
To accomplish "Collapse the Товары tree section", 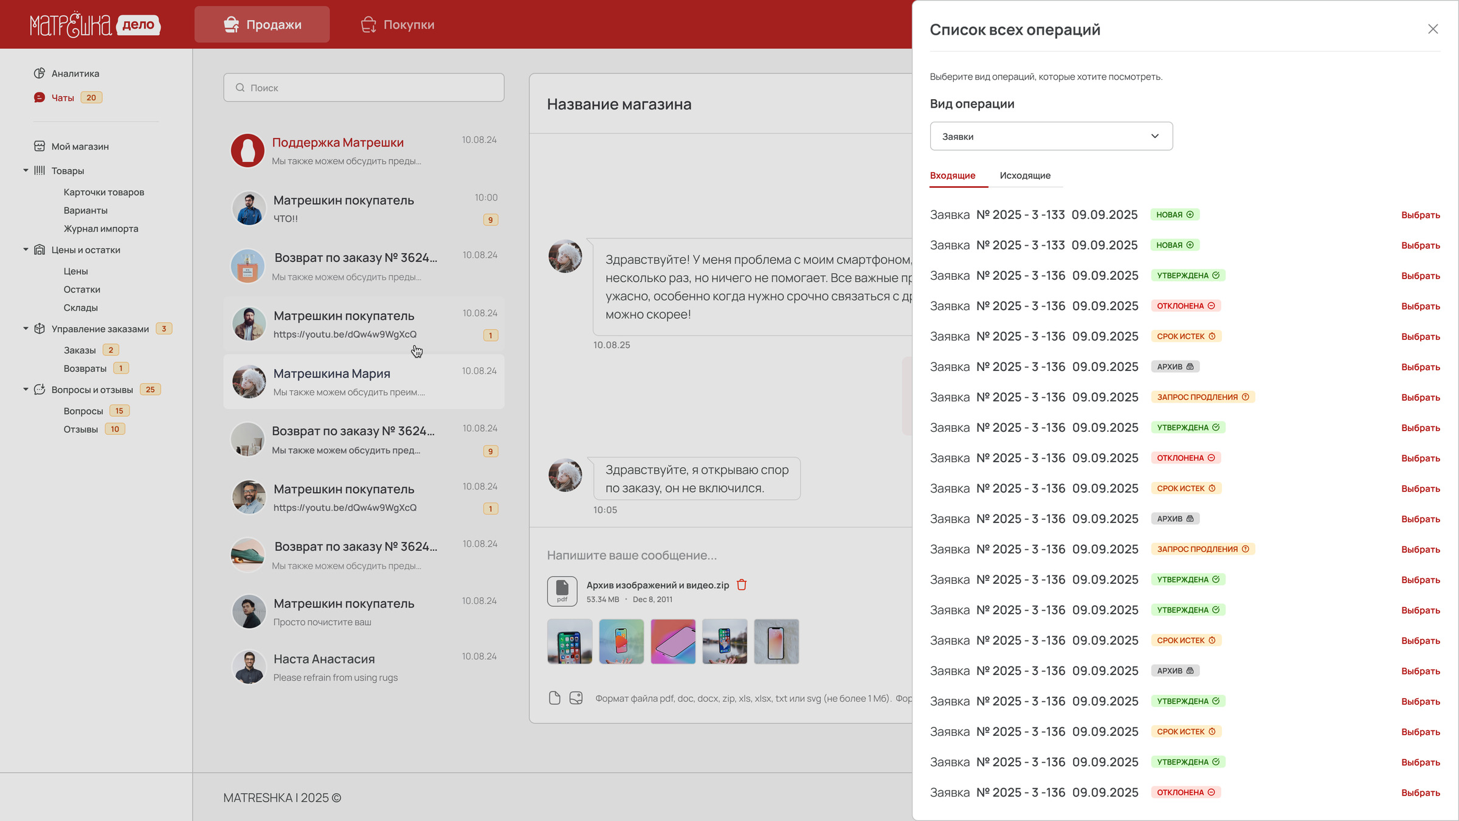I will (26, 170).
